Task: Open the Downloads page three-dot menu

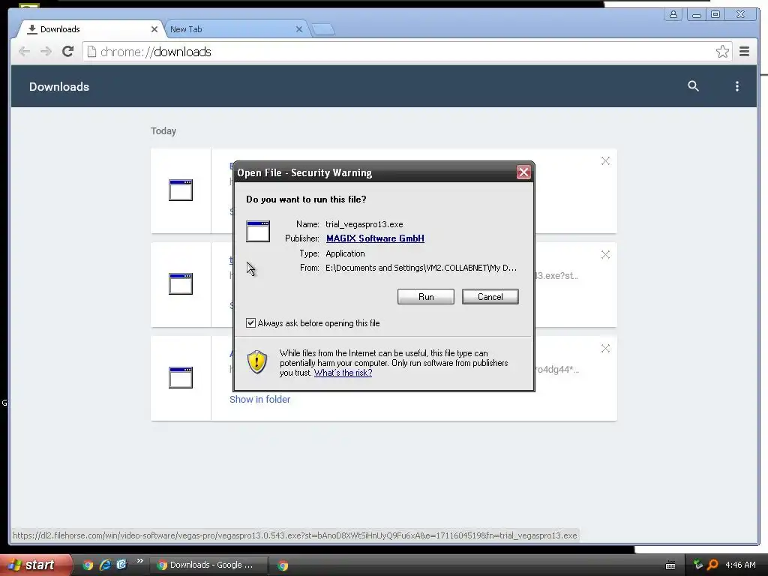Action: [737, 86]
